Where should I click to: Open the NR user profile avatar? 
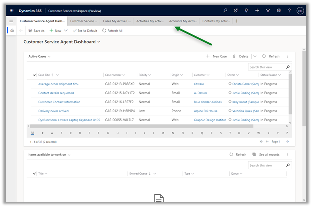pos(300,10)
